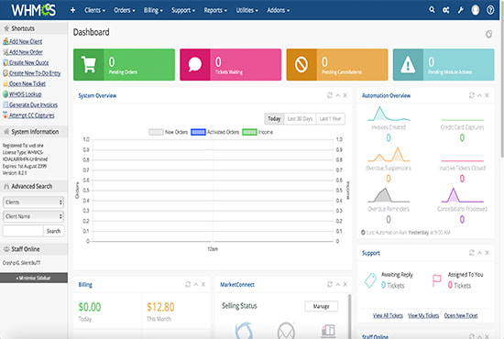Click the admin profile avatar
The image size is (504, 339).
tap(476, 10)
